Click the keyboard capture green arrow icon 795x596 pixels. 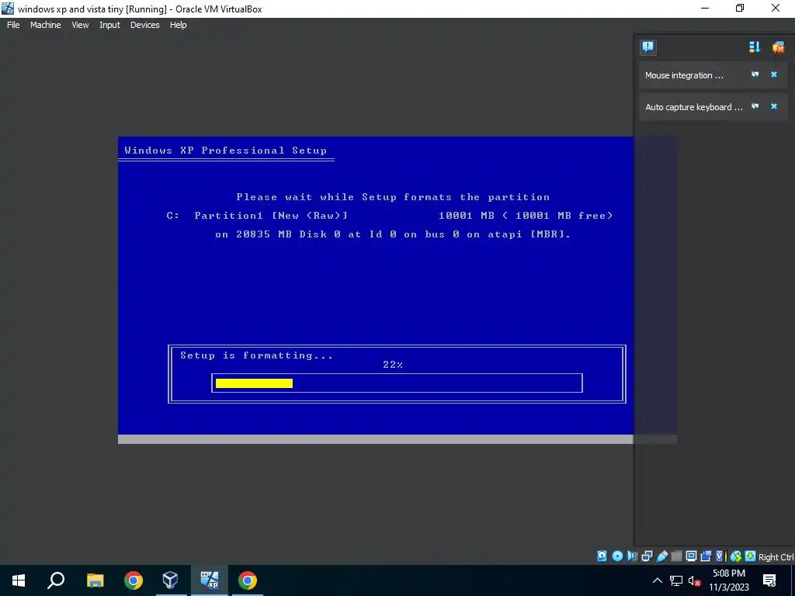(751, 556)
